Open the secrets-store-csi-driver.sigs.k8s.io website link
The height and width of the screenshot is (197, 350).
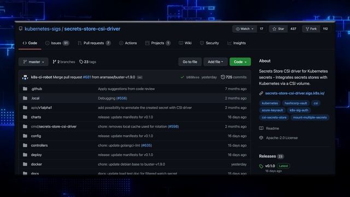(x=295, y=93)
